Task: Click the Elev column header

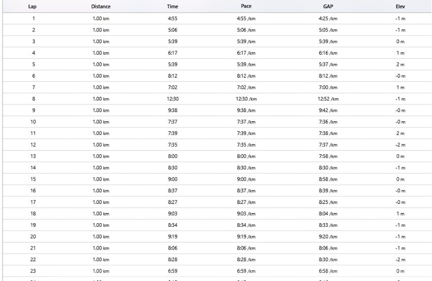Action: (400, 7)
